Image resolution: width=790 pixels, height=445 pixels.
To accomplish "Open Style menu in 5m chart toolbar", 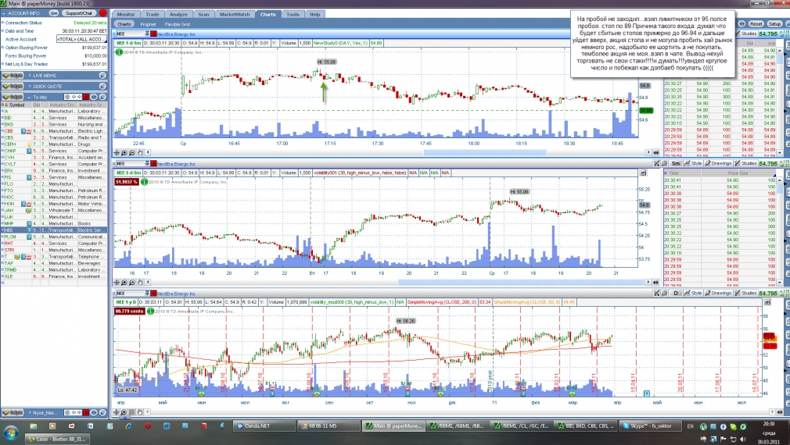I will tap(693, 163).
